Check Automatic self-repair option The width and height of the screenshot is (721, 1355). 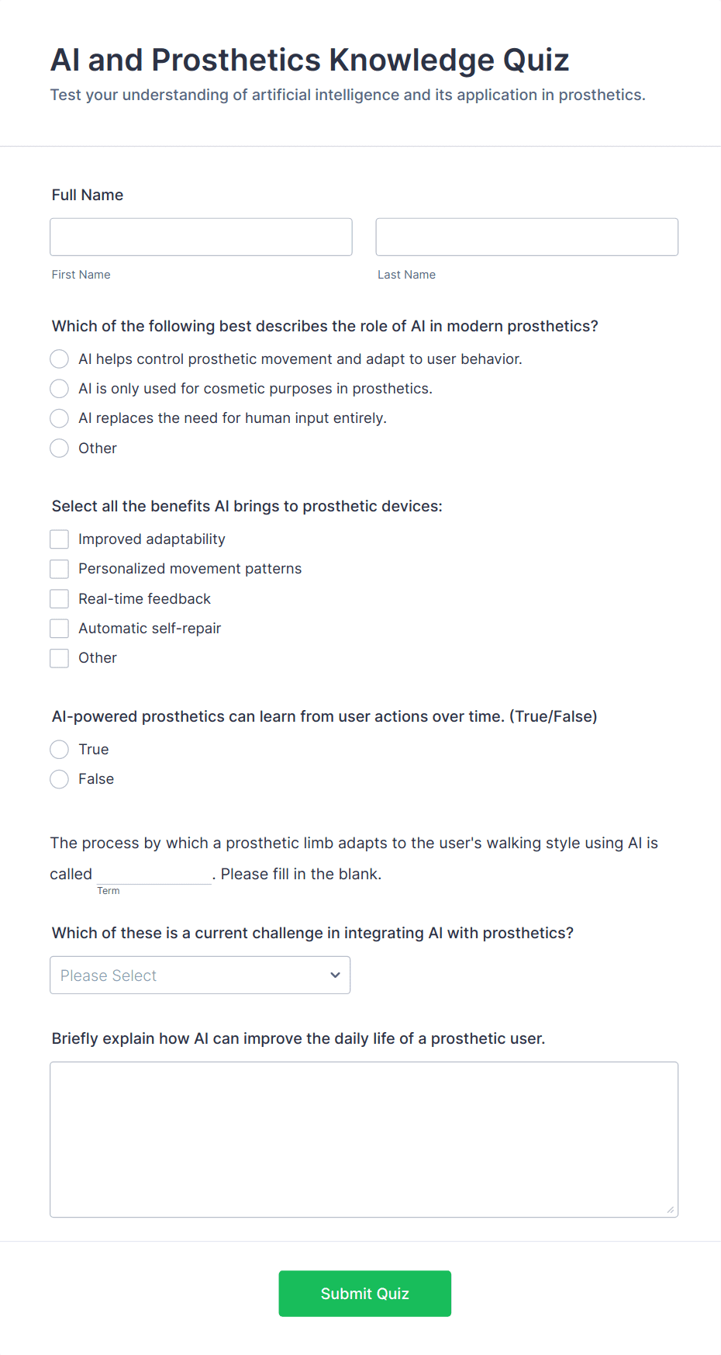pyautogui.click(x=60, y=628)
